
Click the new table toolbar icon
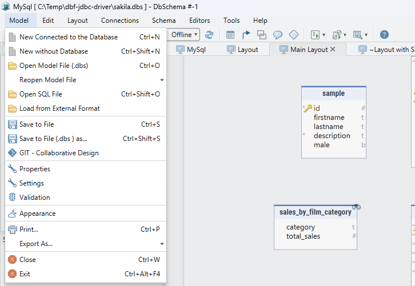[x=230, y=35]
